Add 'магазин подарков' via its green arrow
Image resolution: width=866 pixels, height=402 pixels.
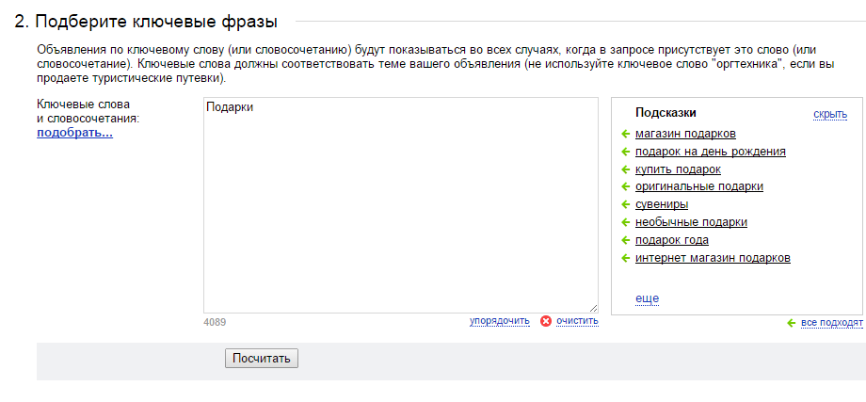[625, 134]
